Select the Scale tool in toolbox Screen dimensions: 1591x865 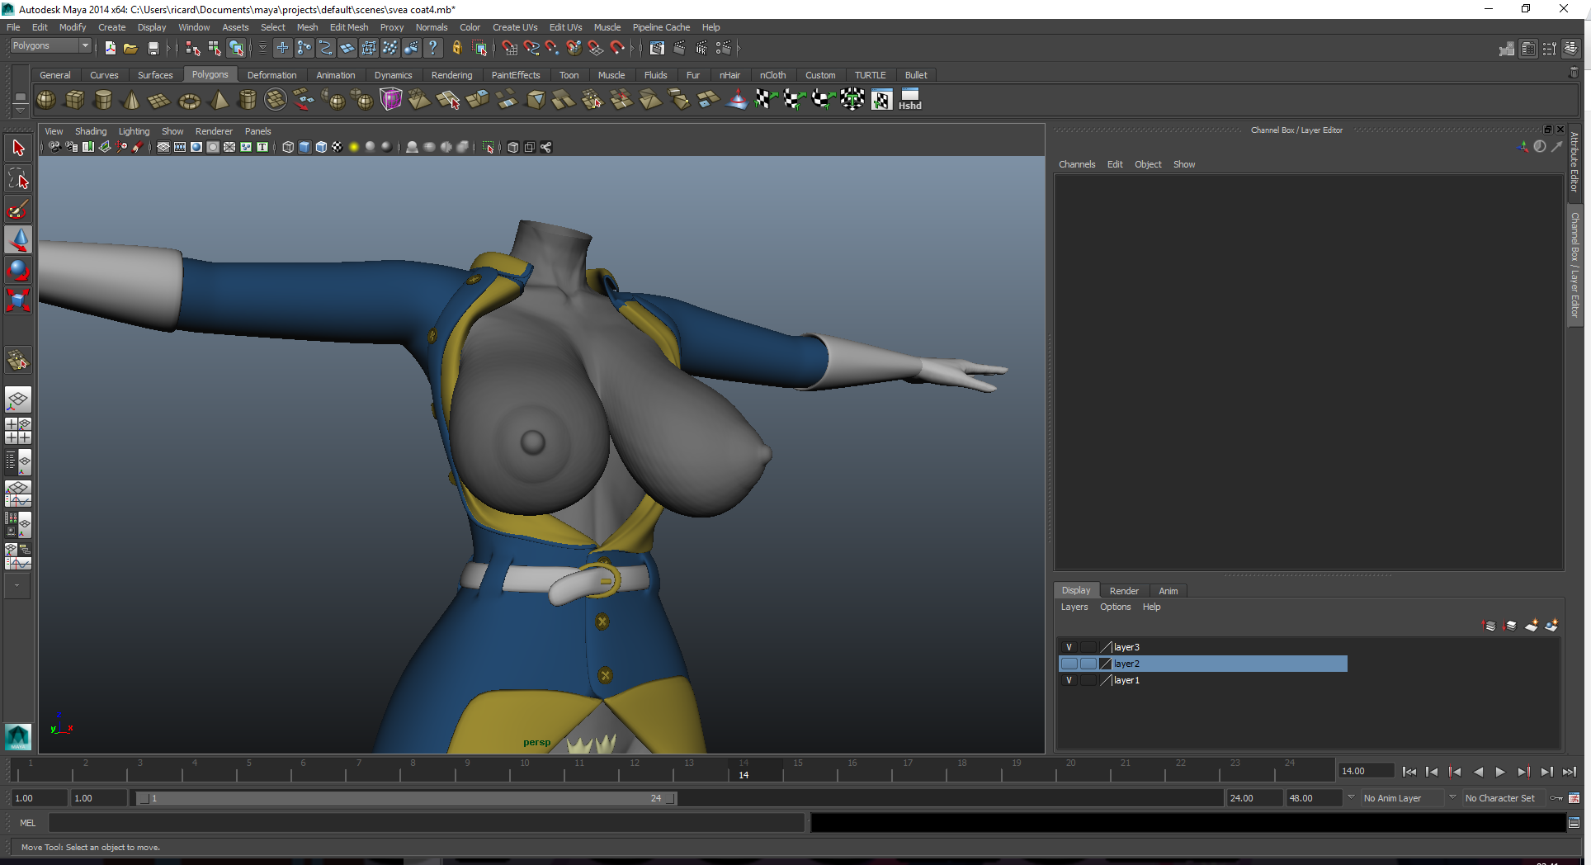point(18,300)
